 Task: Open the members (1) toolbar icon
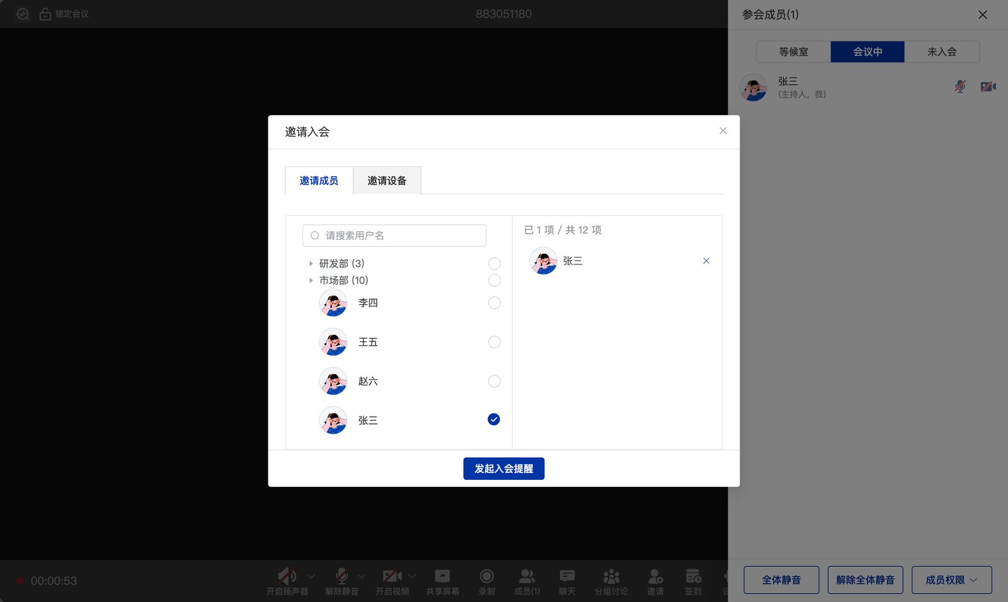[527, 576]
